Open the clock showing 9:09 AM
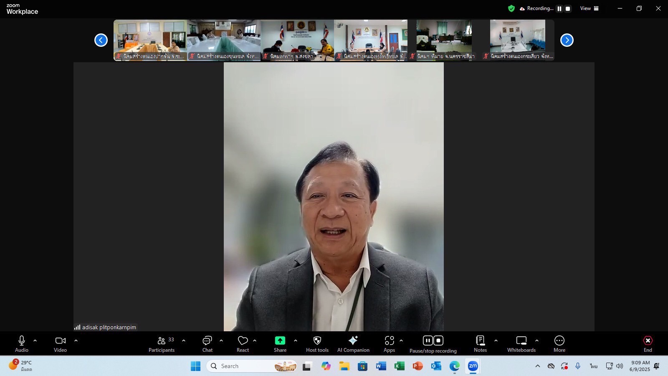The height and width of the screenshot is (376, 668). (x=640, y=366)
